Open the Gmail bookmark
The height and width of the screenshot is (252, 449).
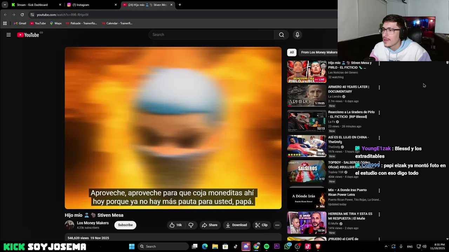(20, 23)
